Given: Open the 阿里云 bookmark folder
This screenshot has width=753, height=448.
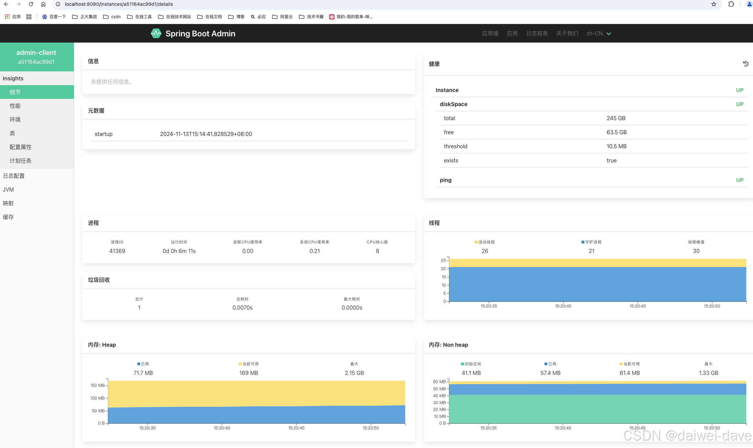Looking at the screenshot, I should coord(282,16).
